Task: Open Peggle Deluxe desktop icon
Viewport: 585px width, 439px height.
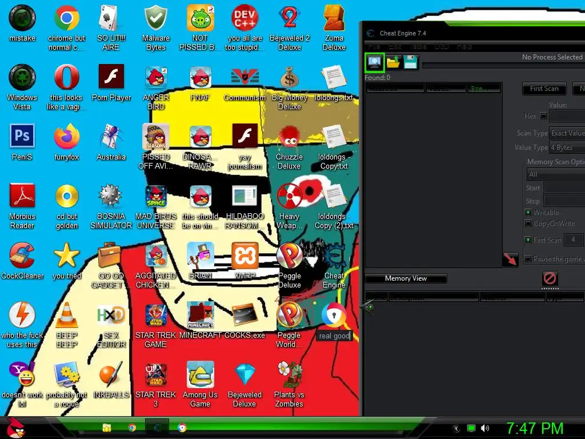Action: pyautogui.click(x=290, y=256)
